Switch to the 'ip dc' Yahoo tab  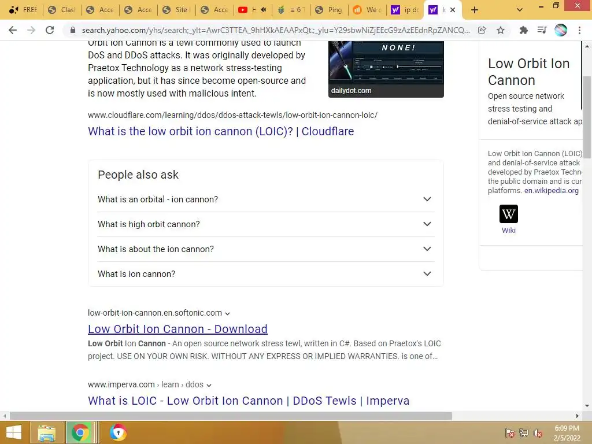point(405,10)
